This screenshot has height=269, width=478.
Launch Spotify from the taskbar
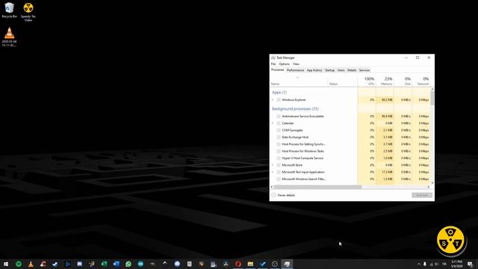[18, 264]
